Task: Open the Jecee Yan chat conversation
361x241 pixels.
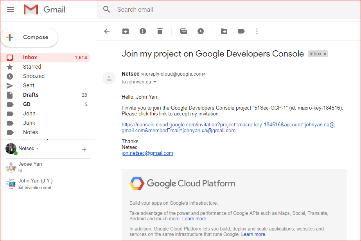Action: 48,167
